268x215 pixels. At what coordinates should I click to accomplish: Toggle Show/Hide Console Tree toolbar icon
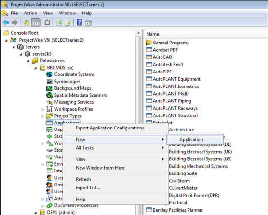click(36, 22)
